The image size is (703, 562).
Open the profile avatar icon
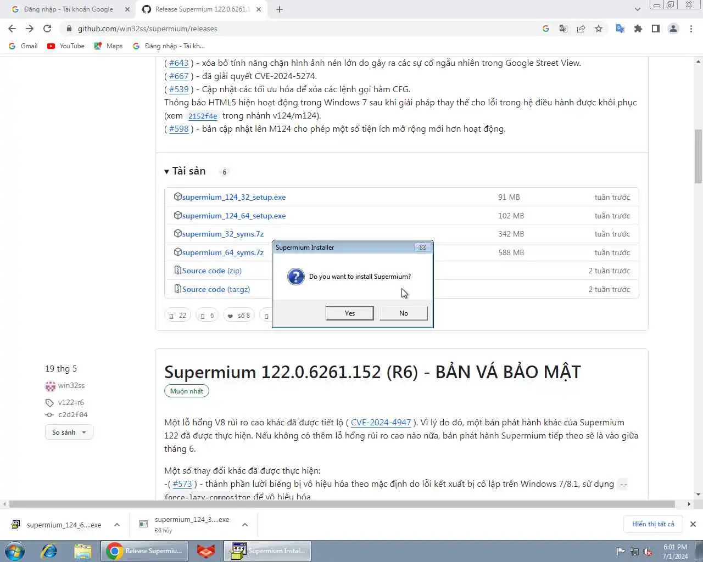[x=673, y=29]
